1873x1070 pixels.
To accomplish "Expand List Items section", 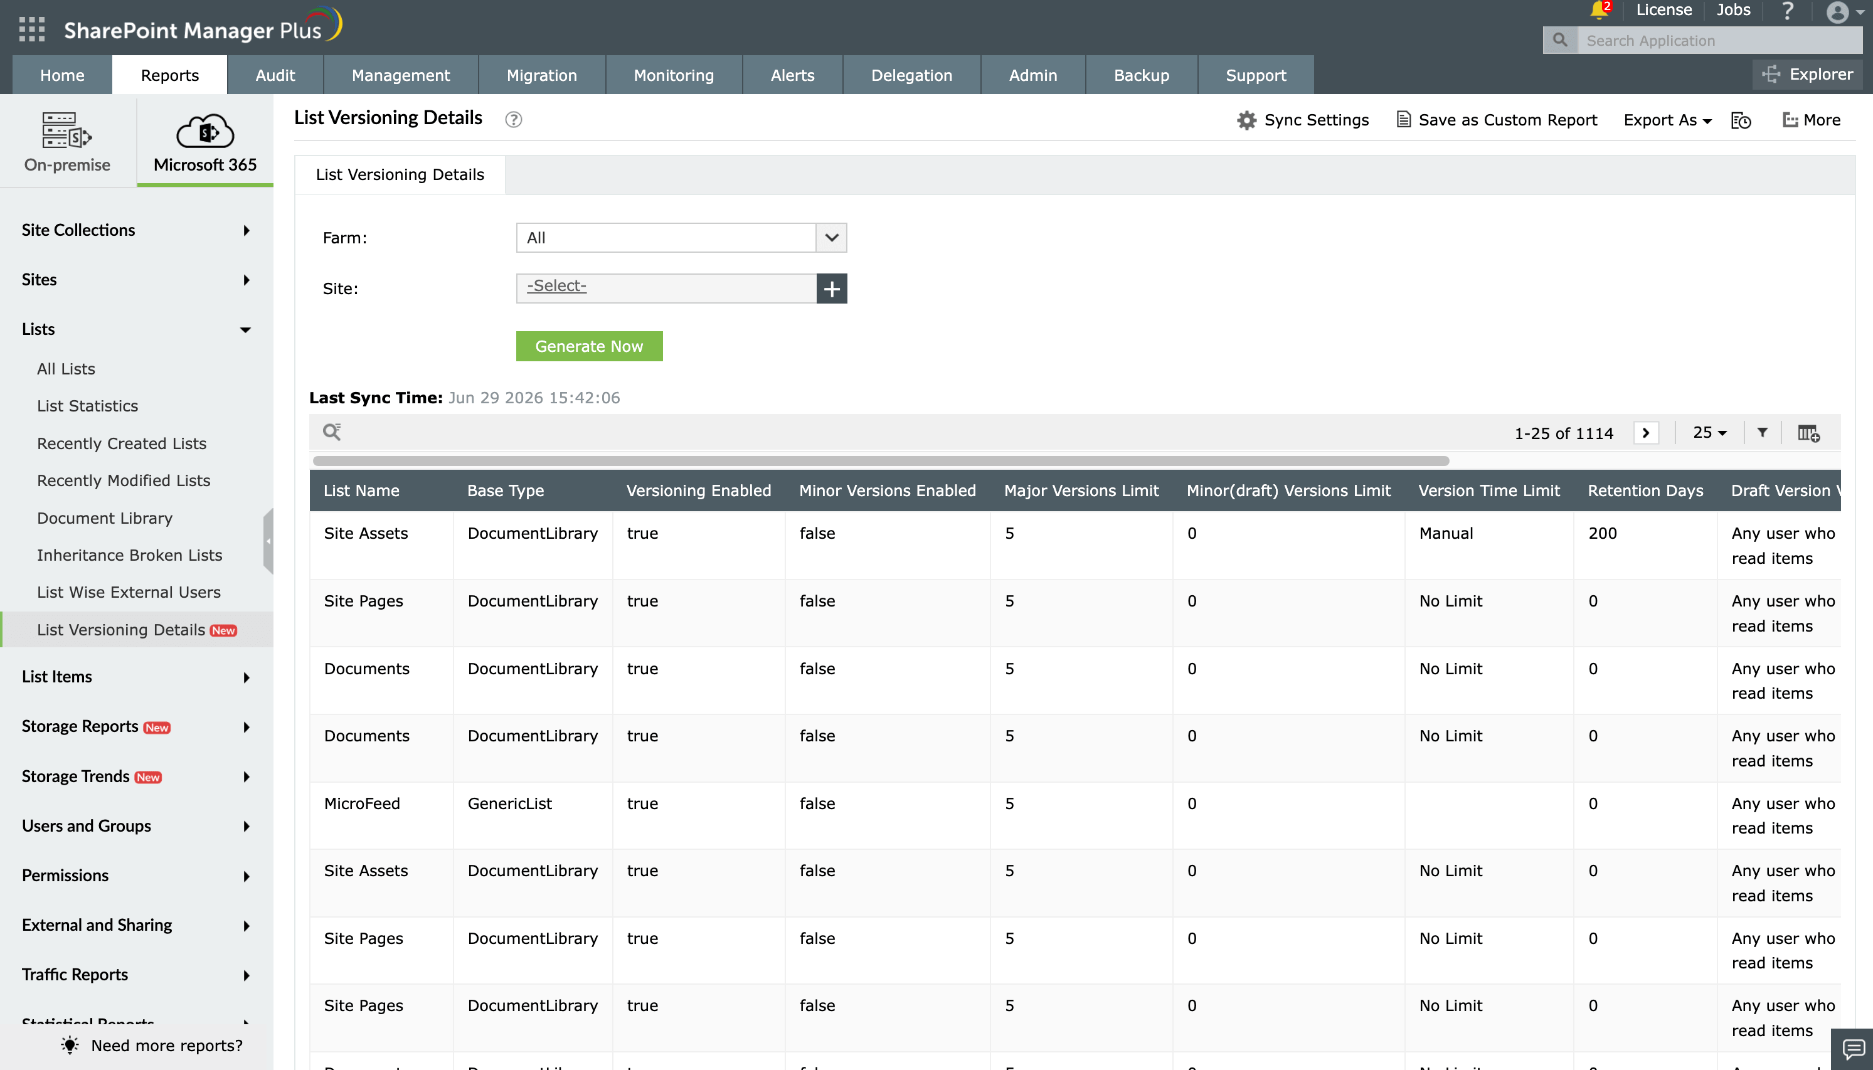I will click(x=137, y=677).
